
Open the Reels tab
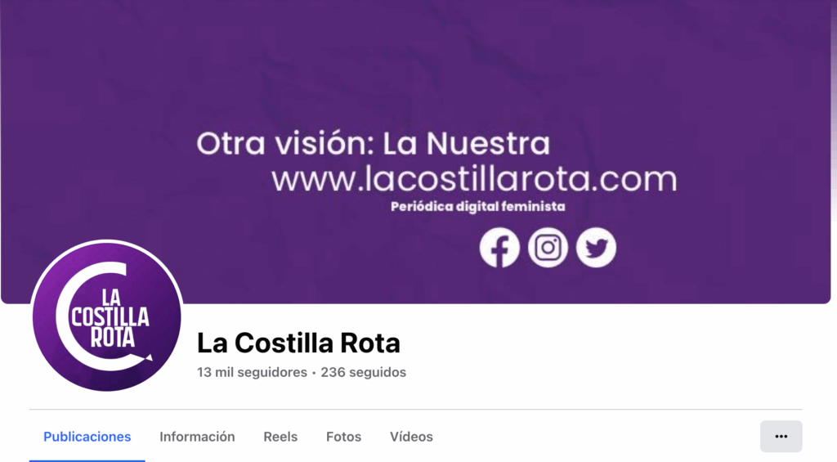click(280, 437)
